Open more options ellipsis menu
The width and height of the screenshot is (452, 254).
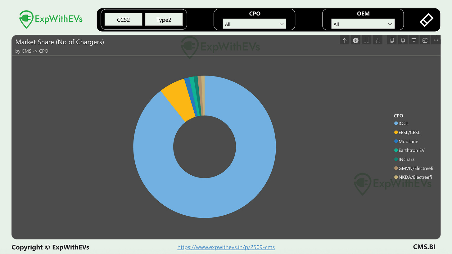[436, 40]
